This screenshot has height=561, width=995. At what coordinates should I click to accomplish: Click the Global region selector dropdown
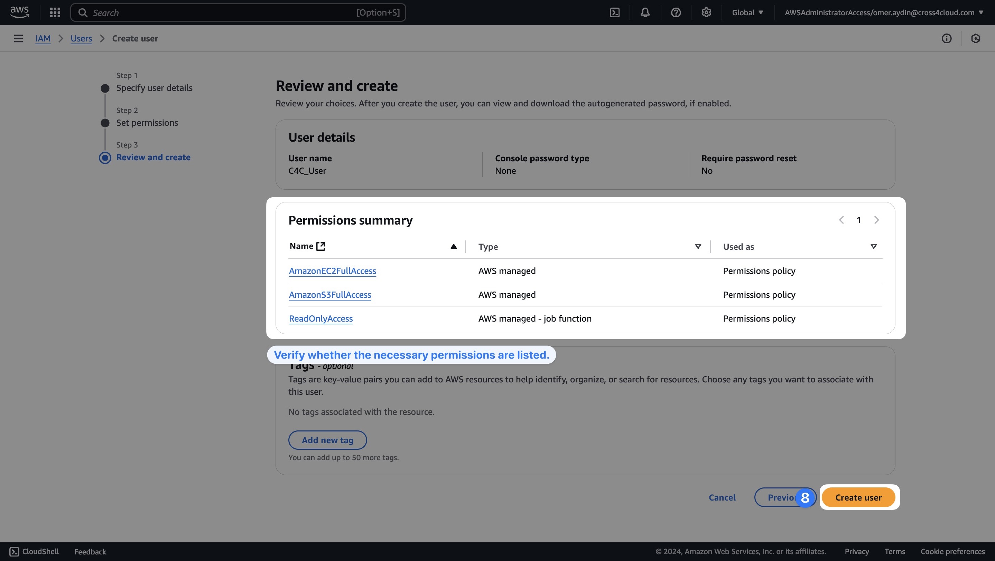746,12
